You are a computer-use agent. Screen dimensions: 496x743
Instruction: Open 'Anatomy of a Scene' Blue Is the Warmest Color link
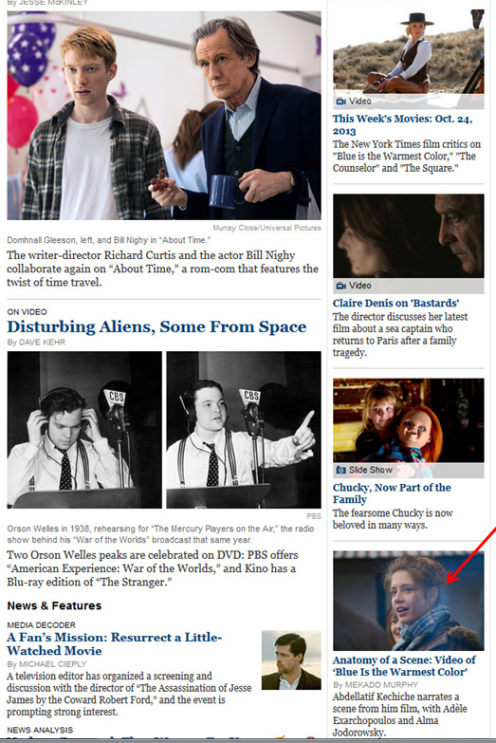(404, 666)
